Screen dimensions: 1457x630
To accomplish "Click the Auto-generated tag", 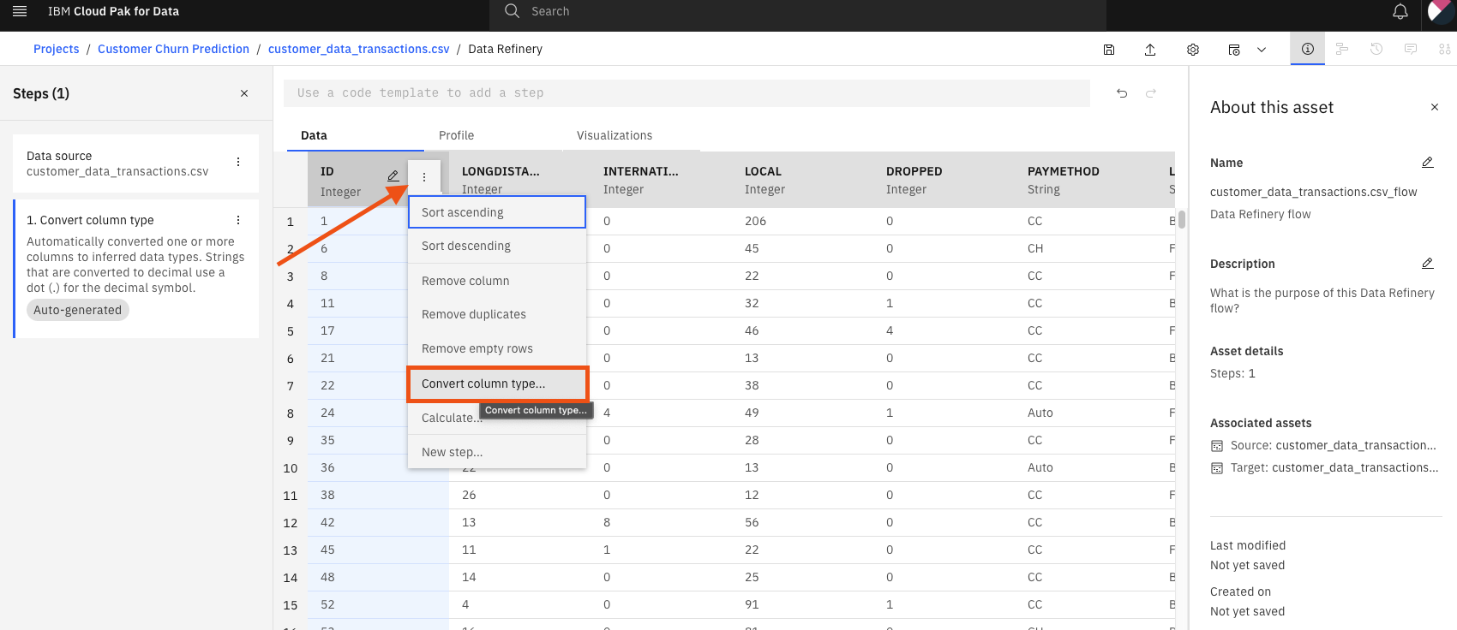I will [x=78, y=310].
